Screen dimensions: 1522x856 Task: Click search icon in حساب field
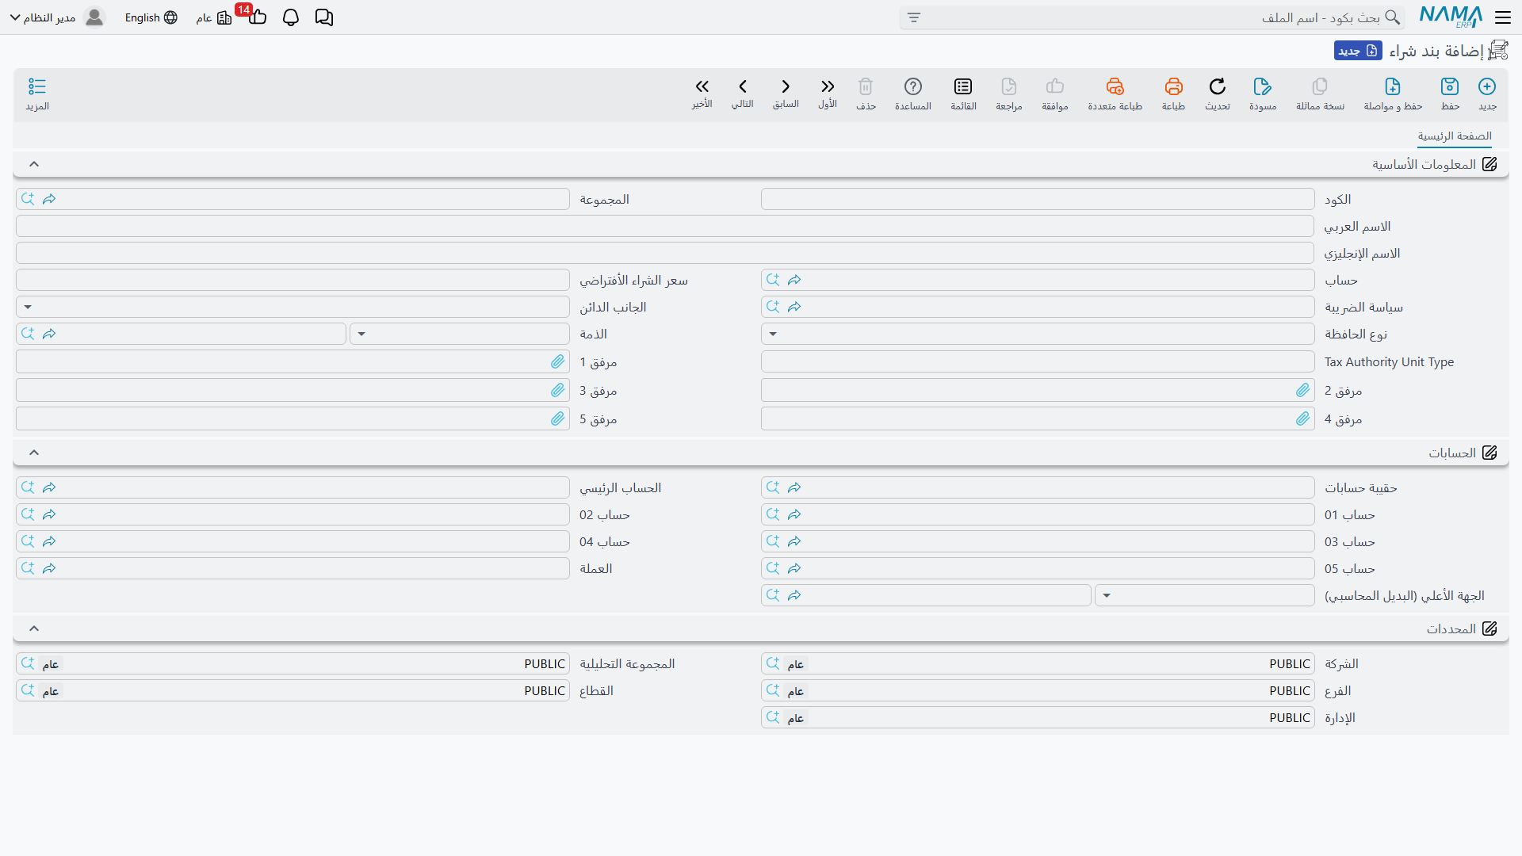pos(773,280)
